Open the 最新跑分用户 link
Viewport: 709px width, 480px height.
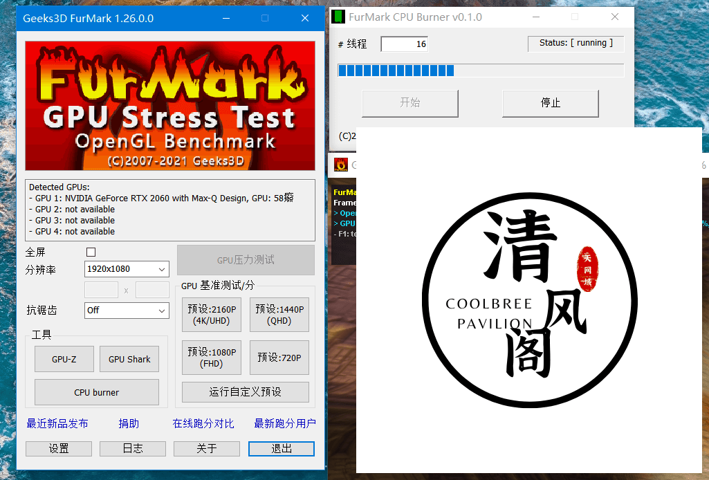click(285, 423)
